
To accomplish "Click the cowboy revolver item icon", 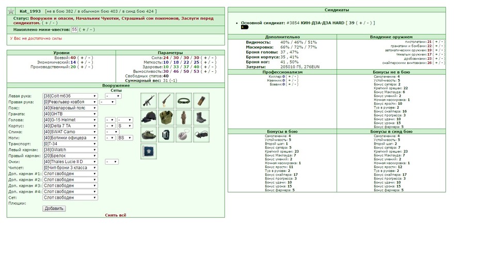I will pos(166,101).
